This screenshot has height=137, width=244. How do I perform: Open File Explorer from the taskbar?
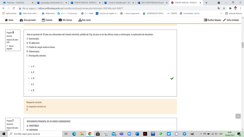(82, 134)
